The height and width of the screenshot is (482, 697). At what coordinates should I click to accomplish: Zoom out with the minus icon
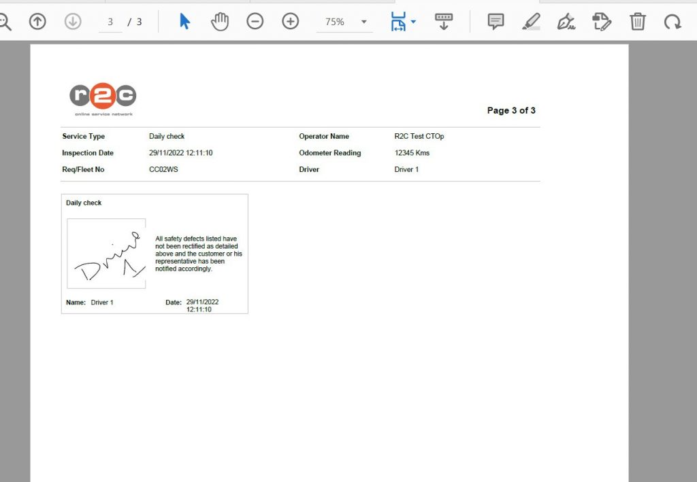pyautogui.click(x=255, y=21)
